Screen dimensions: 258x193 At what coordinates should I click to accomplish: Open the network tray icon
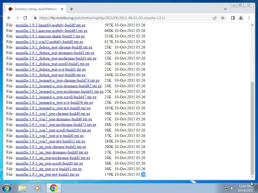point(227,188)
